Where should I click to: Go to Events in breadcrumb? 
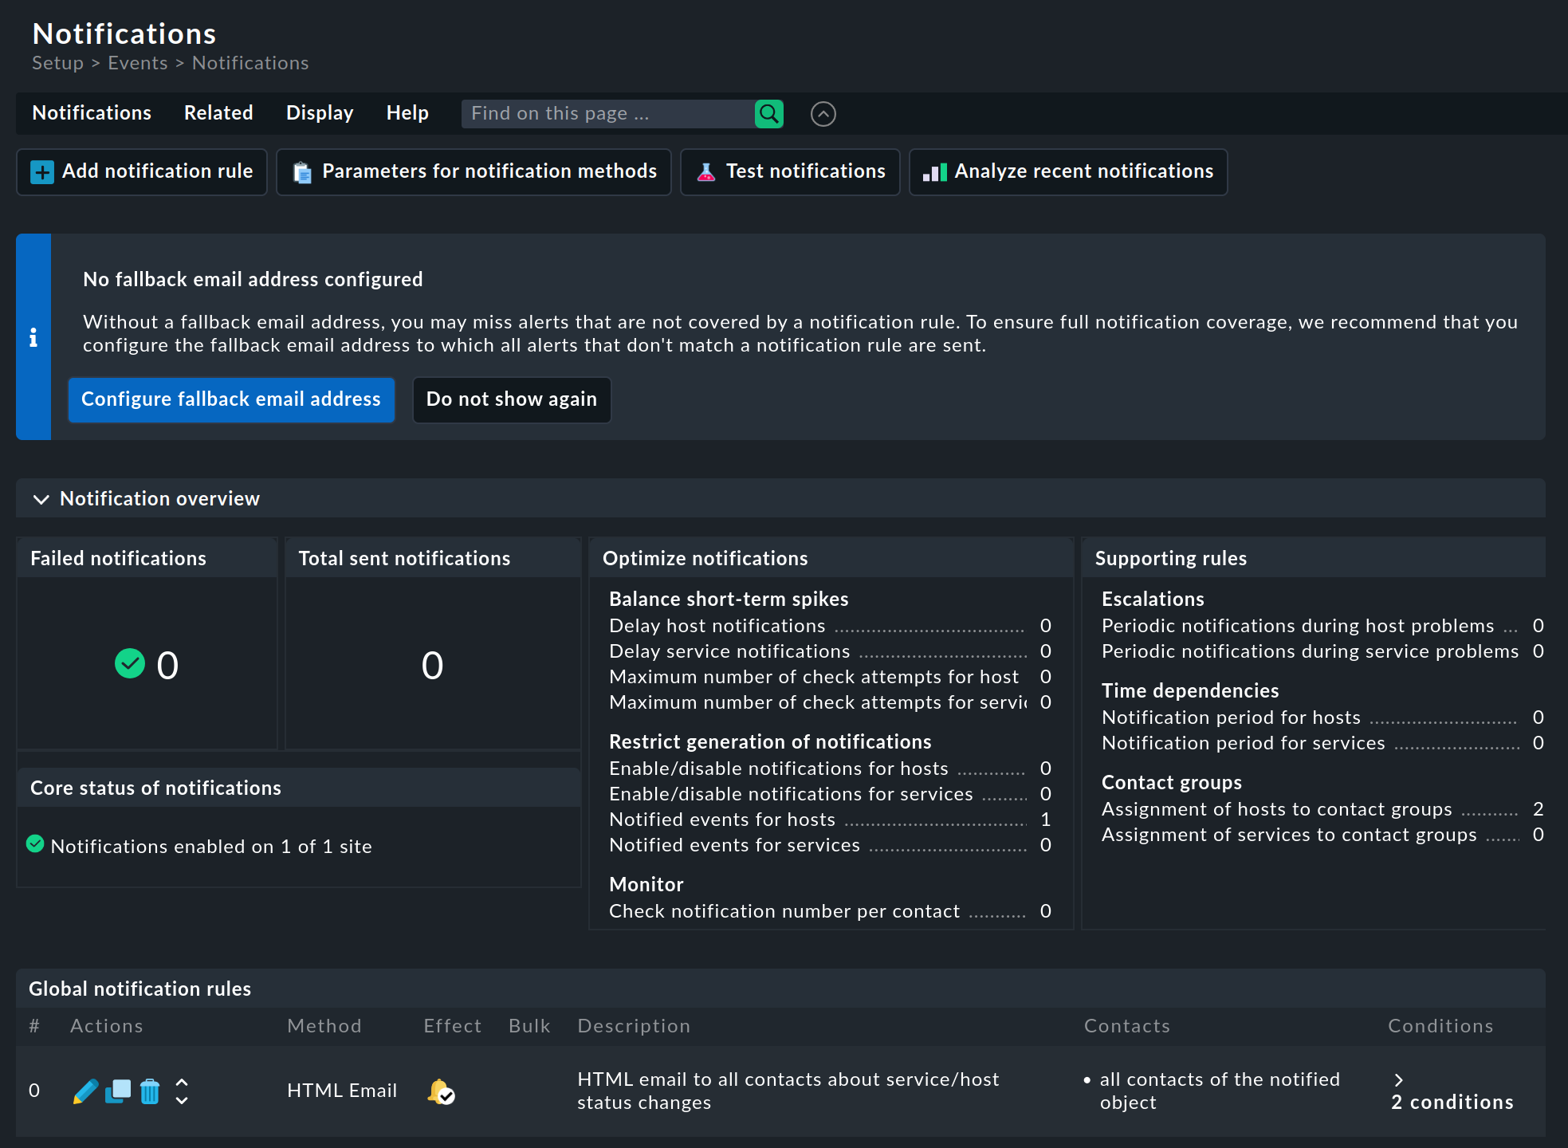[138, 63]
